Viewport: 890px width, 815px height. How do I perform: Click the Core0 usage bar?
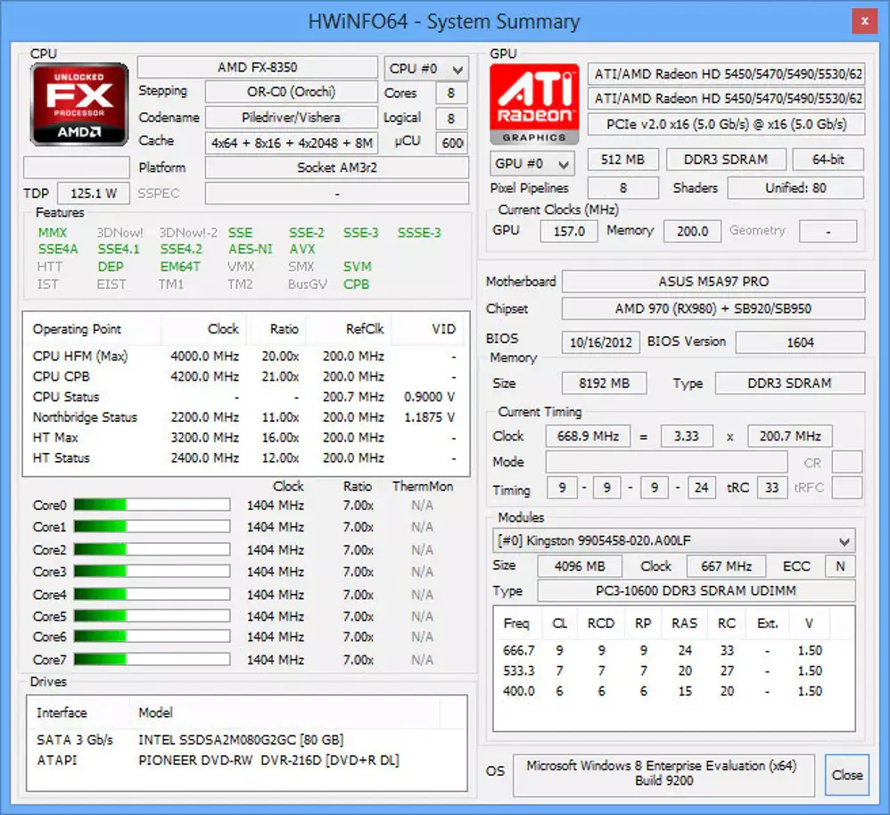(x=152, y=505)
